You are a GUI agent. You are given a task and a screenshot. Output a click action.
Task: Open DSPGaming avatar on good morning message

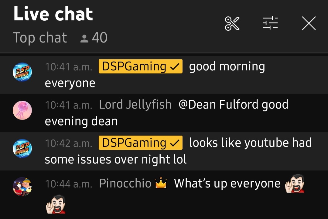click(22, 72)
